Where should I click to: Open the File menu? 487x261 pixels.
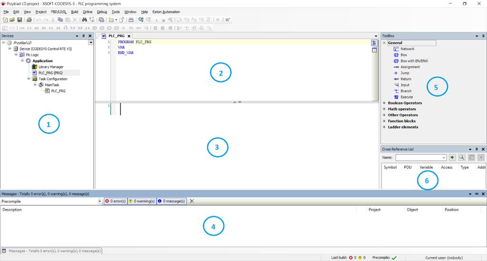point(6,12)
